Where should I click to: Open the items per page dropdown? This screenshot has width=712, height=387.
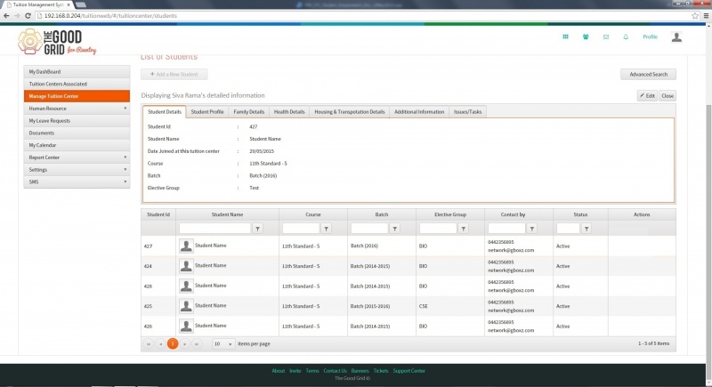pos(223,344)
